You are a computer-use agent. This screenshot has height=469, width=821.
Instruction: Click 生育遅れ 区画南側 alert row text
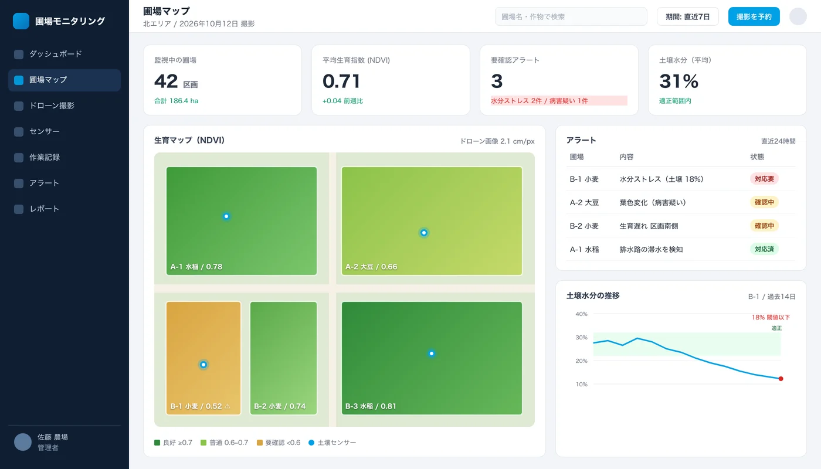649,226
